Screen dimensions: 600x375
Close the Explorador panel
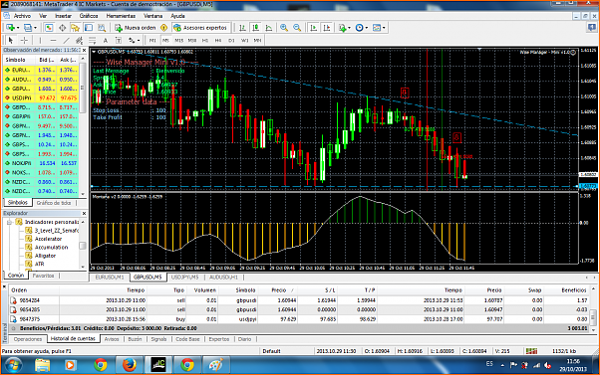(84, 213)
